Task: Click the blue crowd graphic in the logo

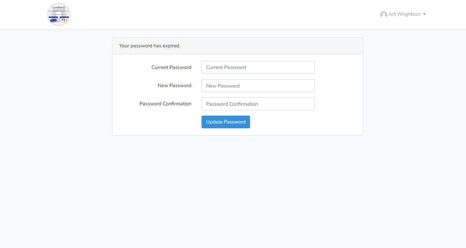Action: (53, 21)
